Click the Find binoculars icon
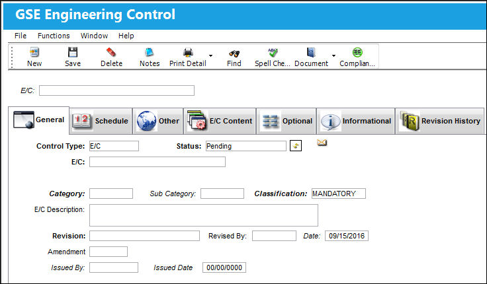This screenshot has height=284, width=487. pyautogui.click(x=234, y=53)
